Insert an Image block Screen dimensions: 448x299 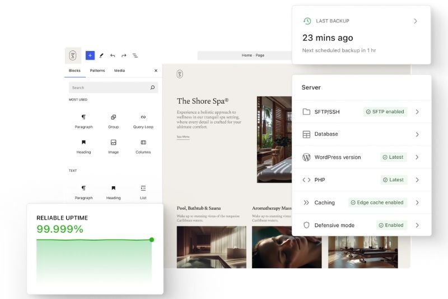click(x=113, y=146)
